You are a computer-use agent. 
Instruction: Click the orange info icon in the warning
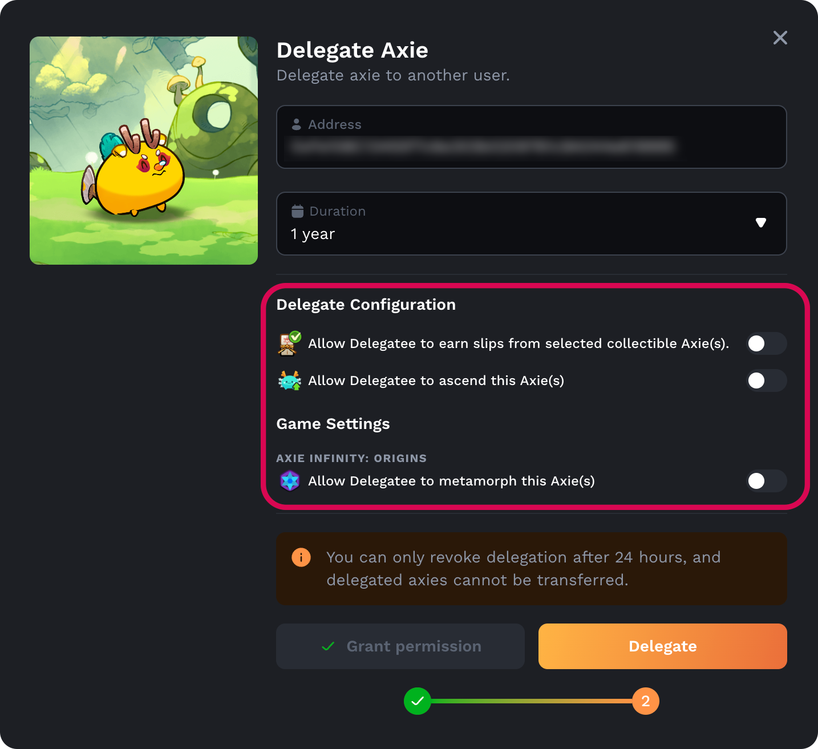[x=301, y=557]
